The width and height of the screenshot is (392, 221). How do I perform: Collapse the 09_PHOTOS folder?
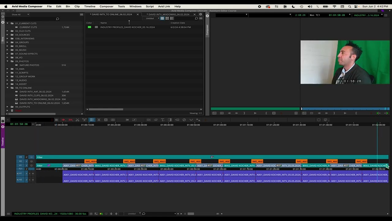(8, 61)
